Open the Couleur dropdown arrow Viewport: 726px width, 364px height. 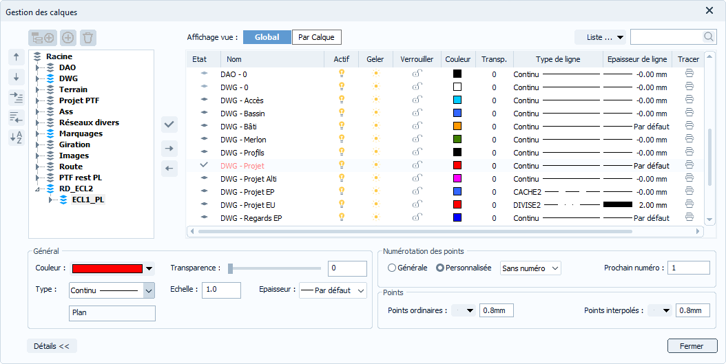[x=149, y=269]
